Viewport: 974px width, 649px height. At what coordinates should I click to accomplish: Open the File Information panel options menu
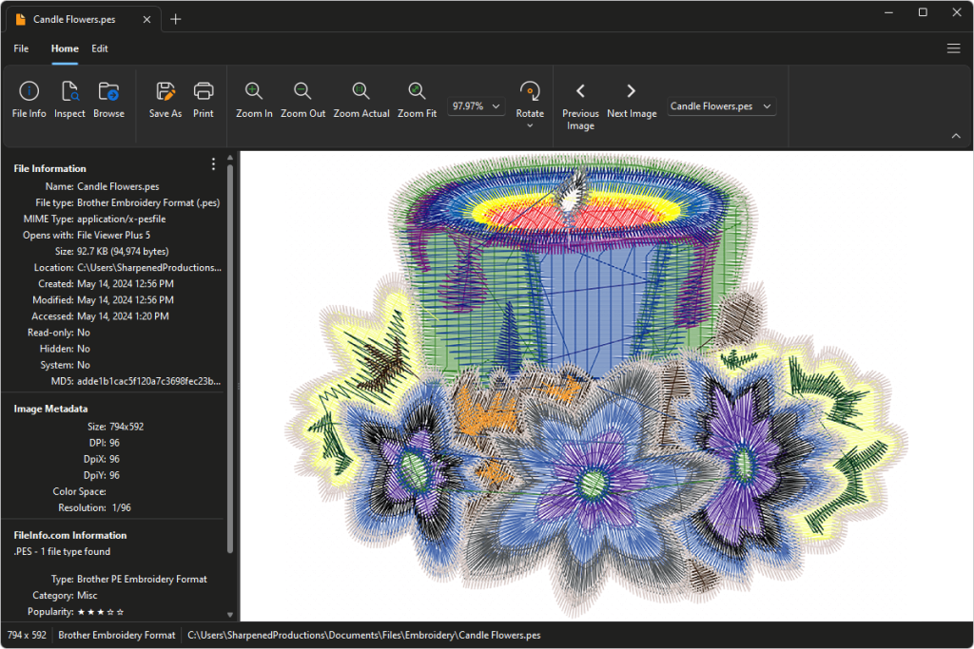[213, 163]
